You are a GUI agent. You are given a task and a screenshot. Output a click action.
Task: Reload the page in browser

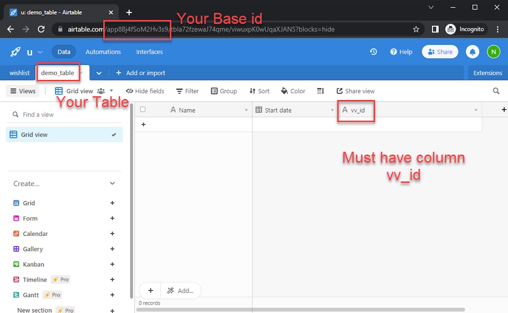coord(41,29)
